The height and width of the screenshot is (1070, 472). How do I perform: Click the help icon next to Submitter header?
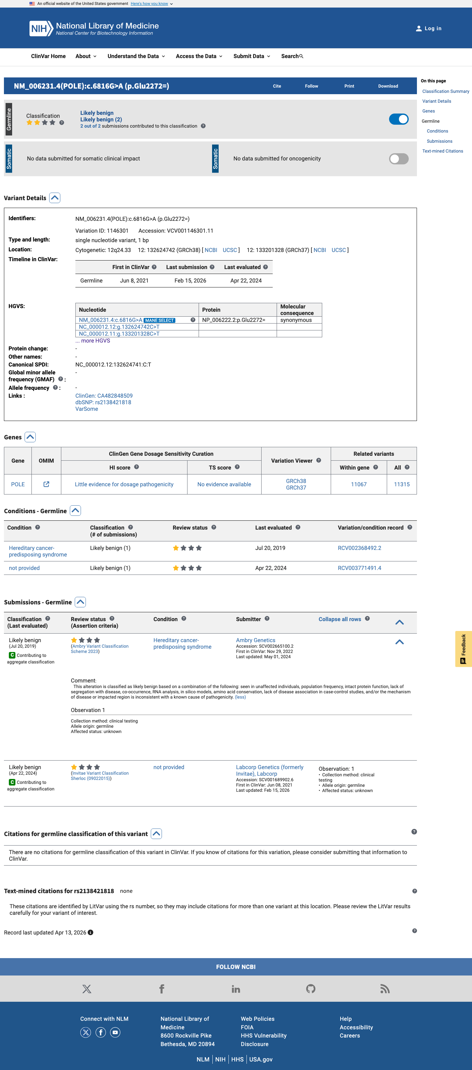pos(267,619)
